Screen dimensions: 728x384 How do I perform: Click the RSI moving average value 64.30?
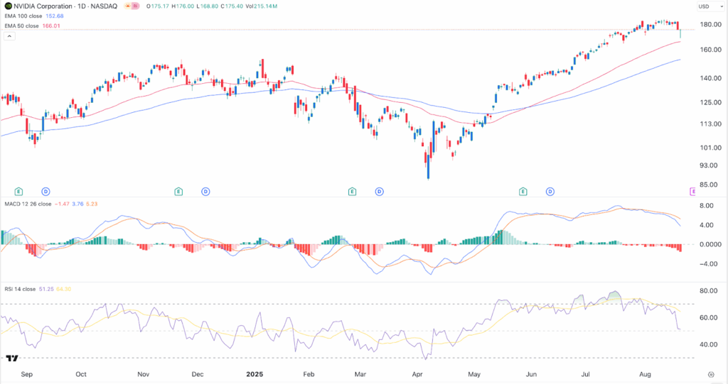63,289
